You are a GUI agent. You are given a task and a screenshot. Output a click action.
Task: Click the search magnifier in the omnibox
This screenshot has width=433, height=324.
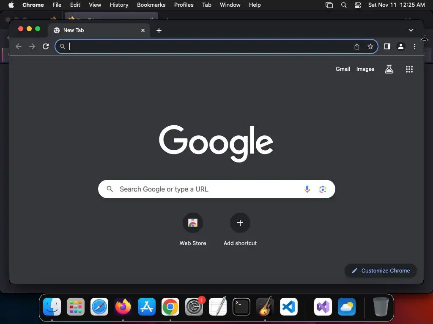click(63, 46)
